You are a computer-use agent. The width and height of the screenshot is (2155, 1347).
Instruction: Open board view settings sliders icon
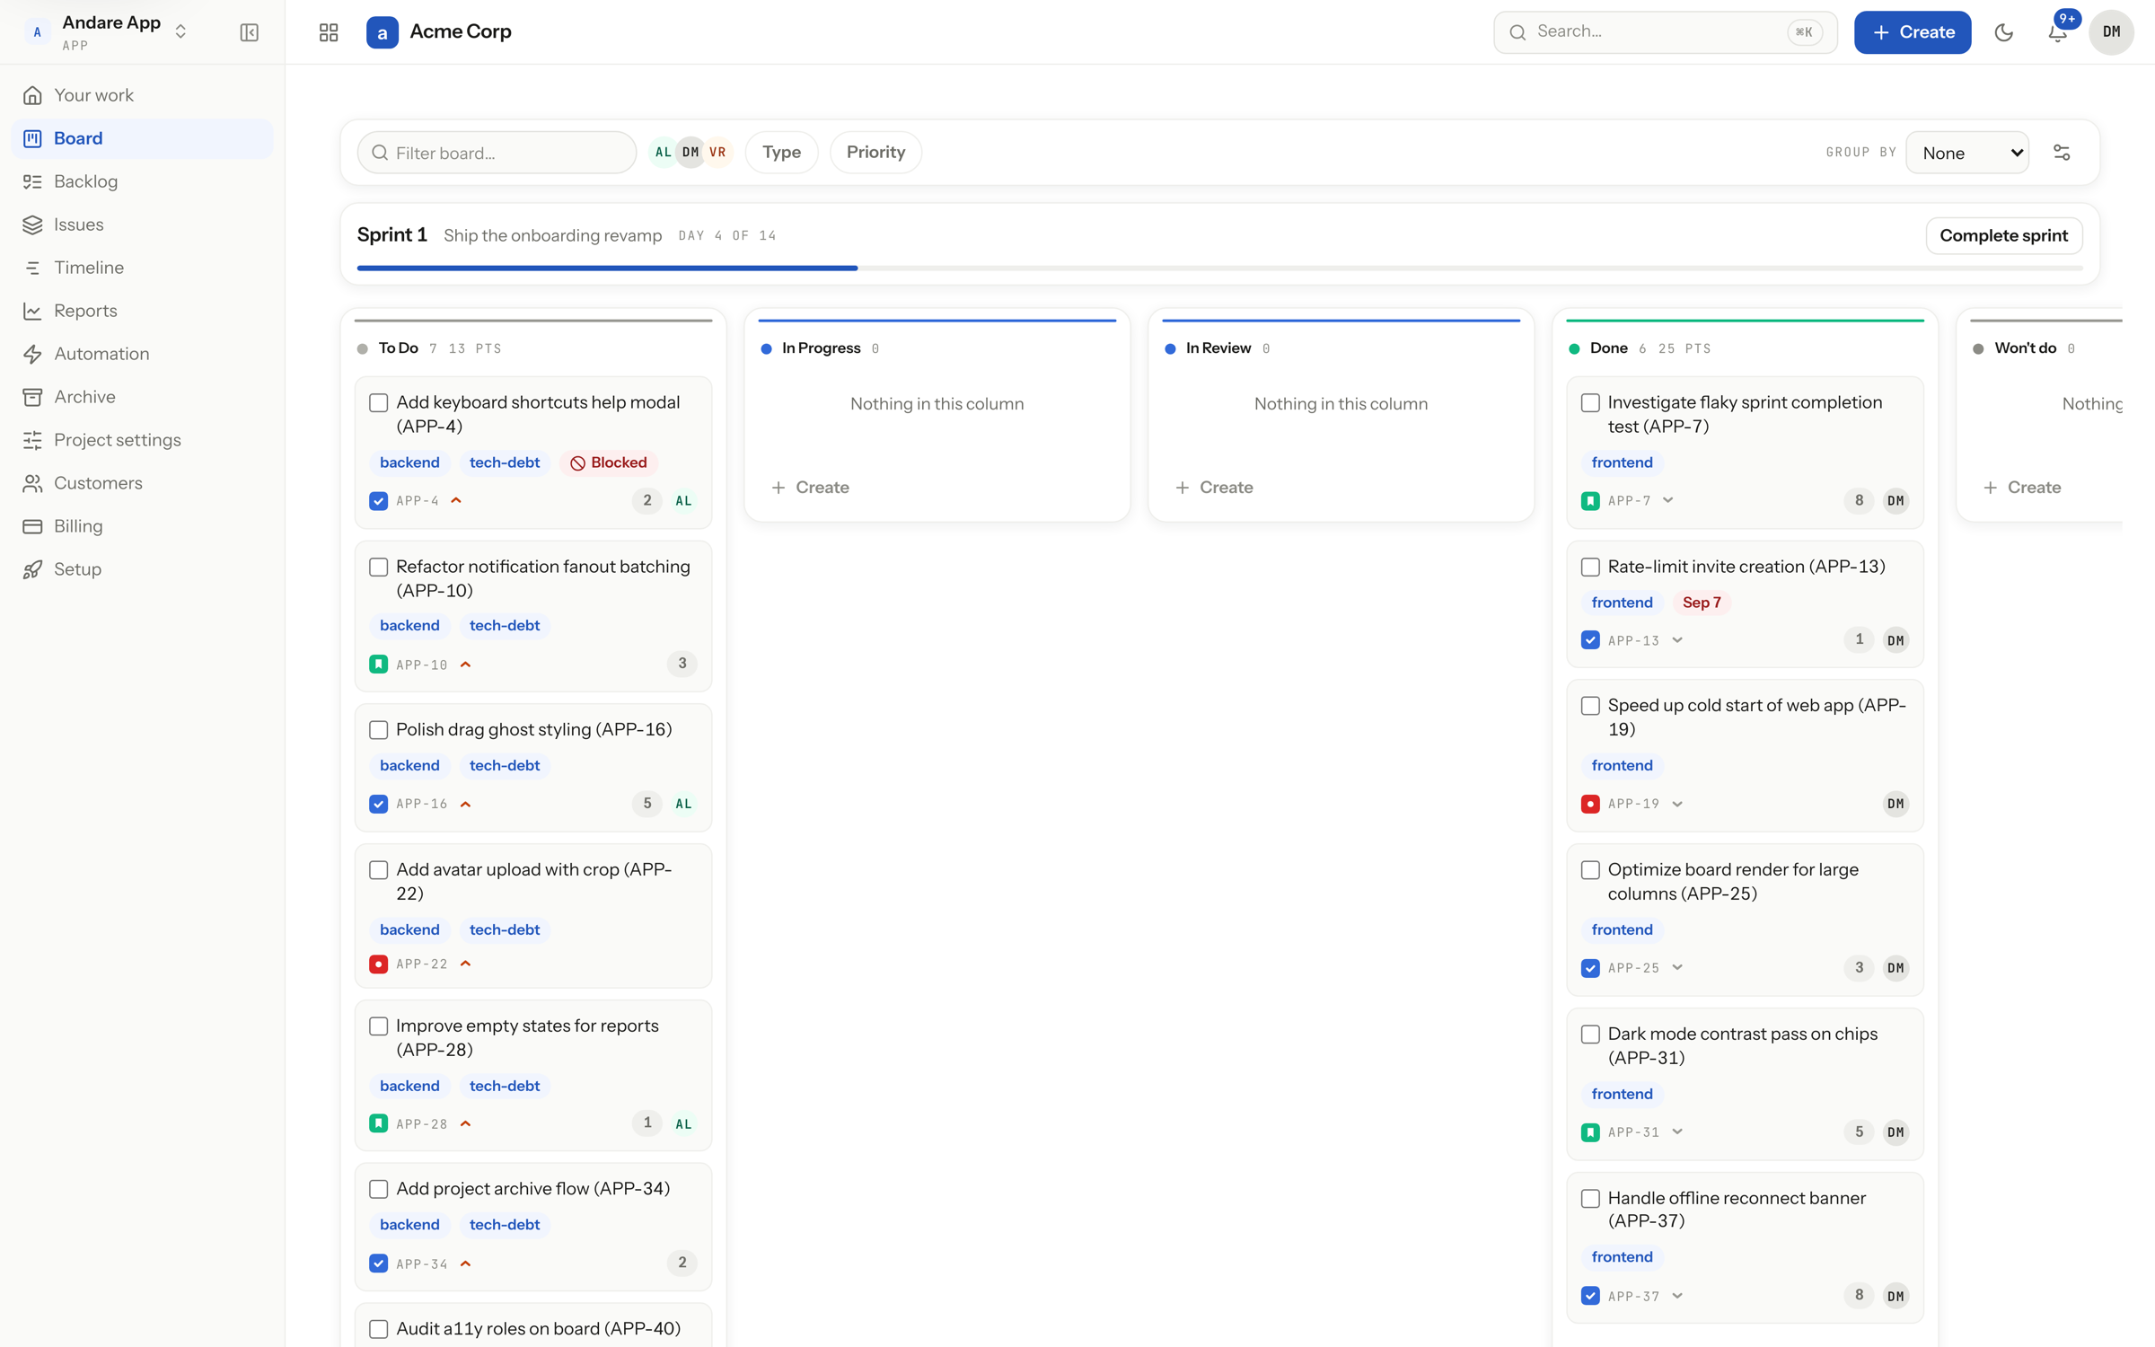pyautogui.click(x=2062, y=153)
